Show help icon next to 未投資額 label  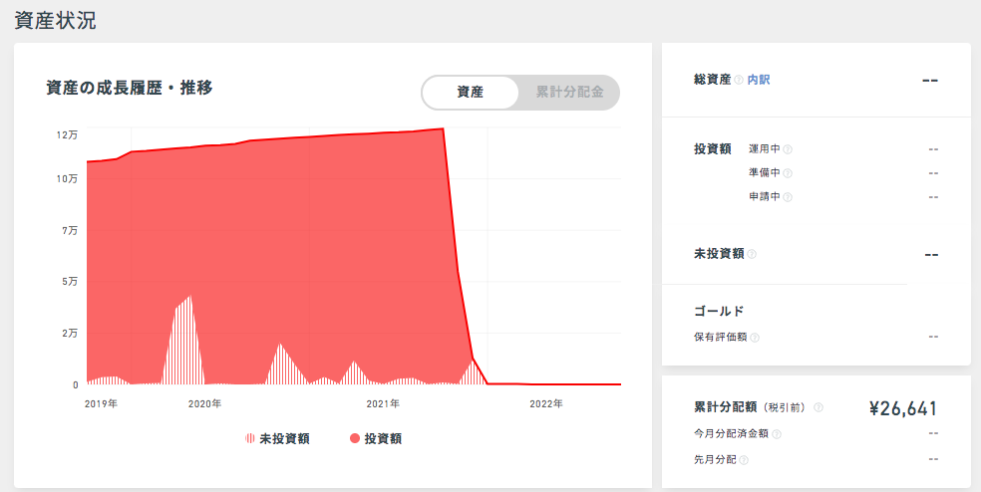[752, 254]
